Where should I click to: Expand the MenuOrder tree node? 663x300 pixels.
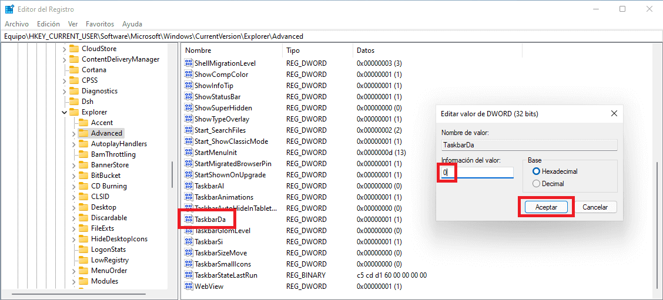(73, 271)
